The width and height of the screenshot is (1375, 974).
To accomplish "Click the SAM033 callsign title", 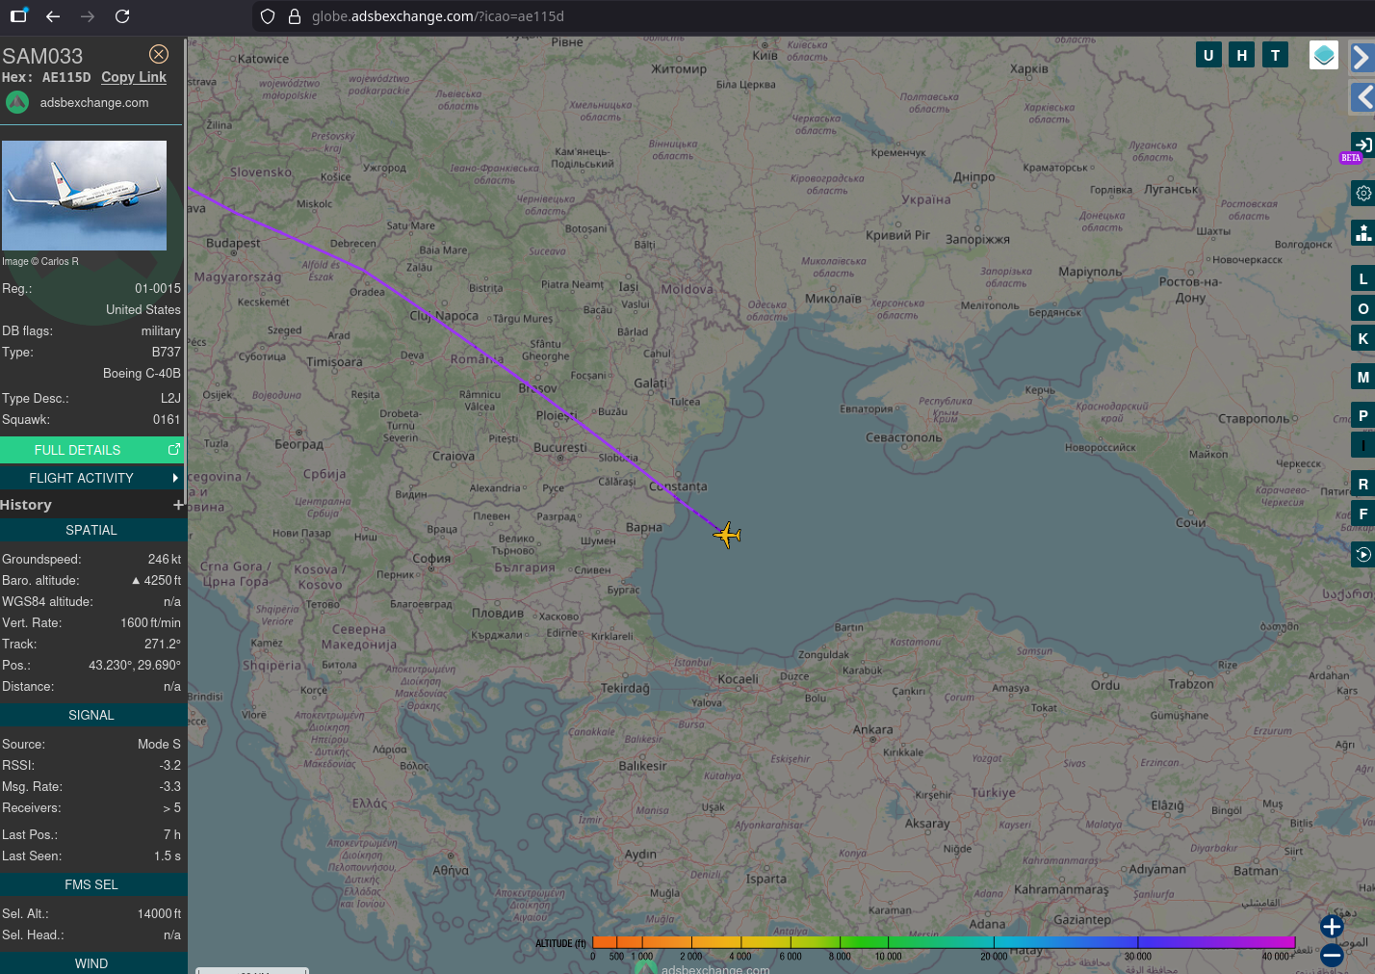I will (42, 56).
